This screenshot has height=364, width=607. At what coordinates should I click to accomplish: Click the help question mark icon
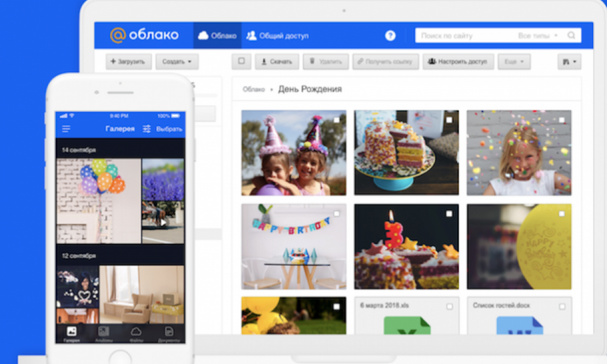[390, 36]
